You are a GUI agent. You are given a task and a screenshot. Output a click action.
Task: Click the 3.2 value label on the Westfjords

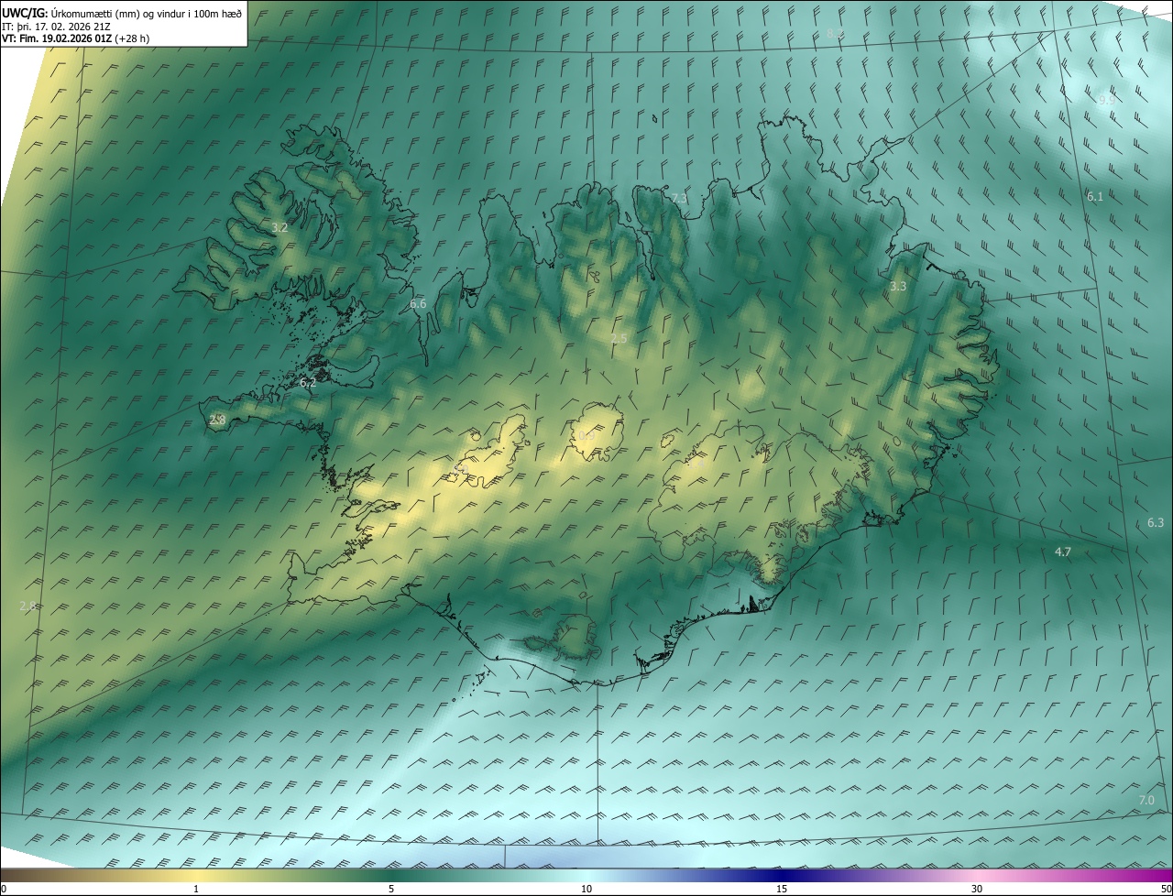coord(280,227)
